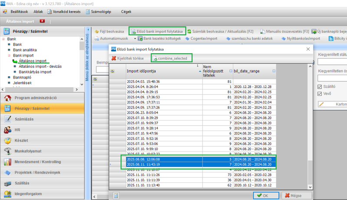
Task: Click the combine_selected icon button
Action: point(155,58)
